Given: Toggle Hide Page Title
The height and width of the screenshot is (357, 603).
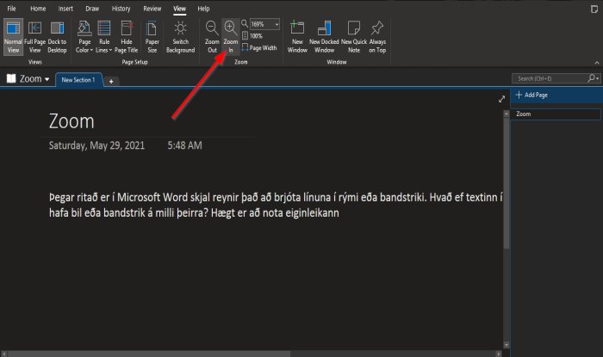Looking at the screenshot, I should [x=127, y=36].
